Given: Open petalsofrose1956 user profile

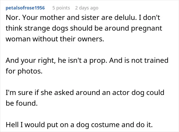Looking at the screenshot, I should 25,8.
